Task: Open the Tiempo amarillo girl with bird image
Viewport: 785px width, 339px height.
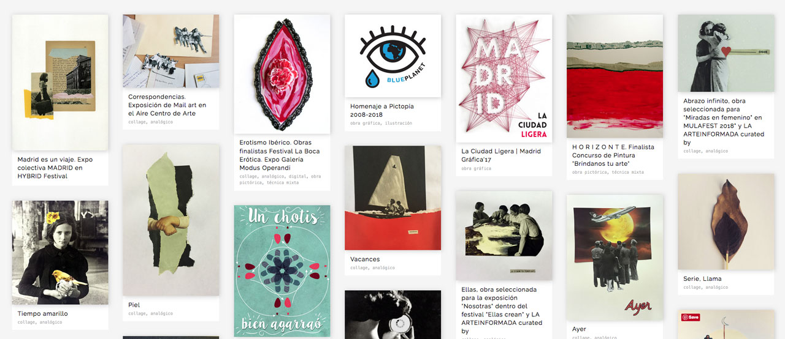Action: point(60,253)
